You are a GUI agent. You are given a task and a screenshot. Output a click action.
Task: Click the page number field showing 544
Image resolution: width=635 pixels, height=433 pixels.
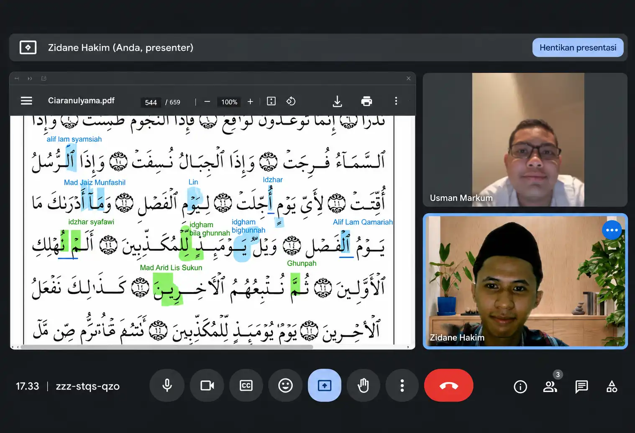(151, 102)
